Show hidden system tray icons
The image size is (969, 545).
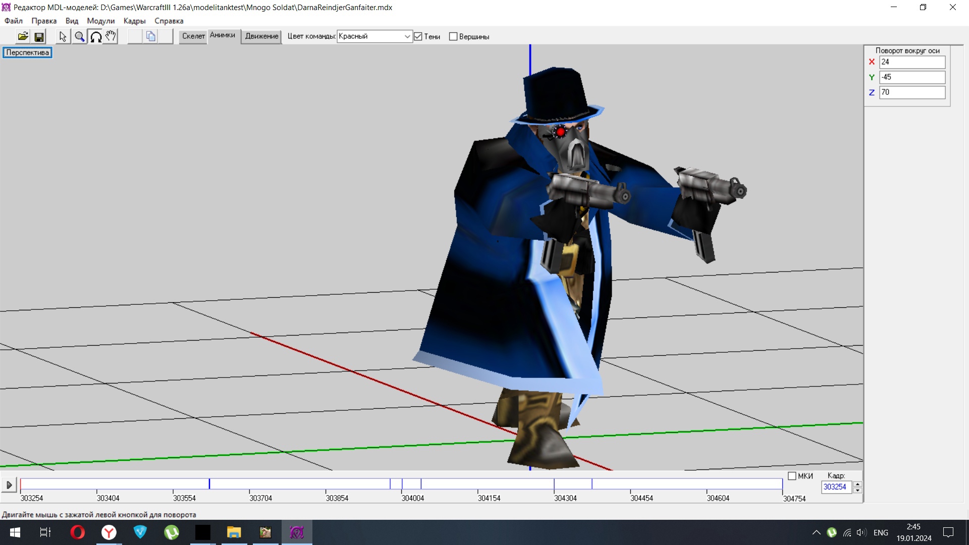point(816,532)
